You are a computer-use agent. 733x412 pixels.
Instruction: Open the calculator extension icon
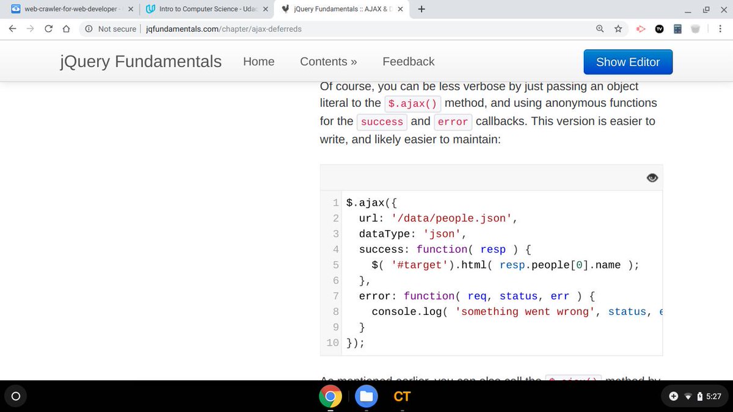coord(677,29)
